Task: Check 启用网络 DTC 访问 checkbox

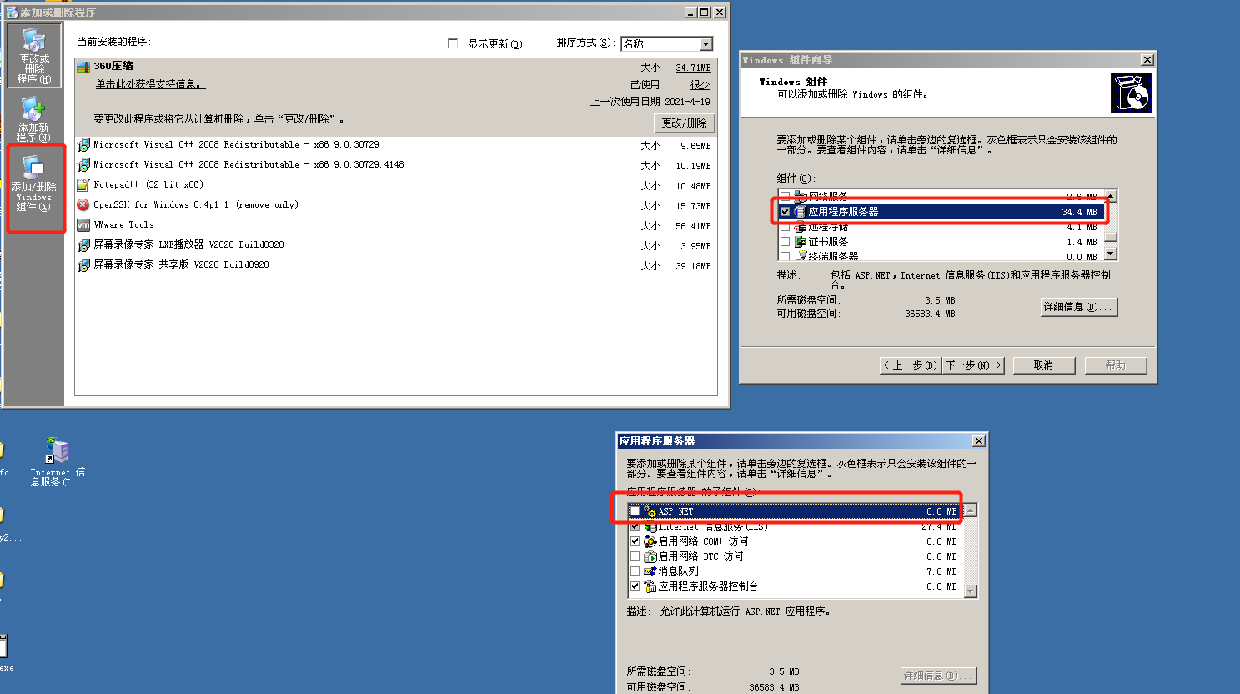Action: coord(635,556)
